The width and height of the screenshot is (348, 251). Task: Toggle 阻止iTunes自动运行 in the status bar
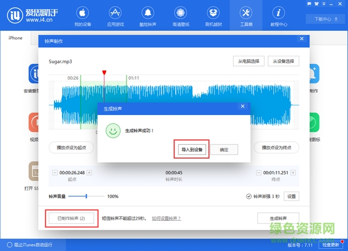(x=8, y=244)
